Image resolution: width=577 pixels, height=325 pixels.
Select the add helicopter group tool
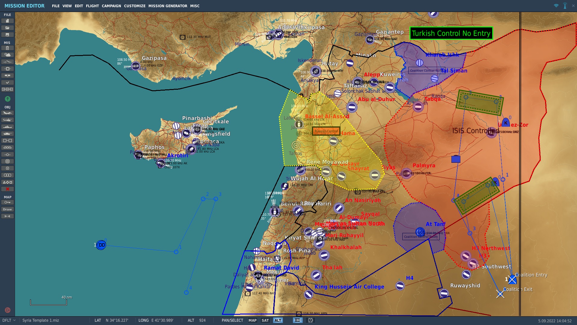(8, 120)
